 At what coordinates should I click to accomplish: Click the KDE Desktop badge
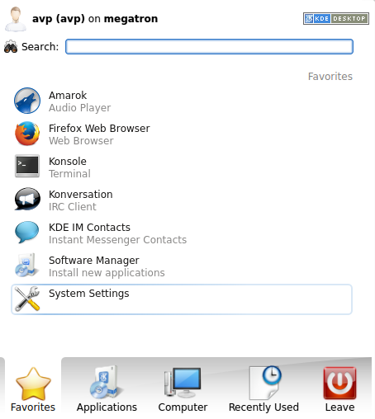(336, 18)
